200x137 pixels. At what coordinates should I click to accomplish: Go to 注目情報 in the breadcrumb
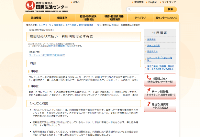[58, 25]
